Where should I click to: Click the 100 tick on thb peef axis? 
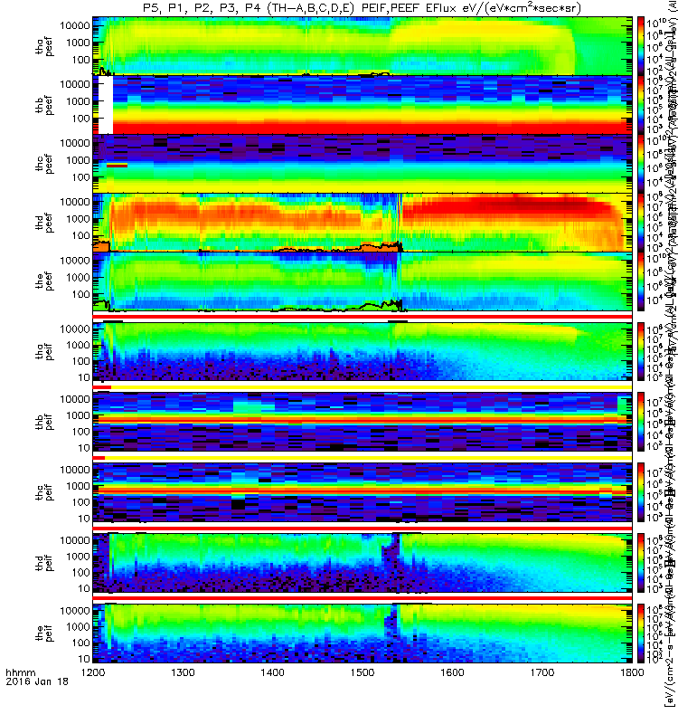tap(80, 119)
